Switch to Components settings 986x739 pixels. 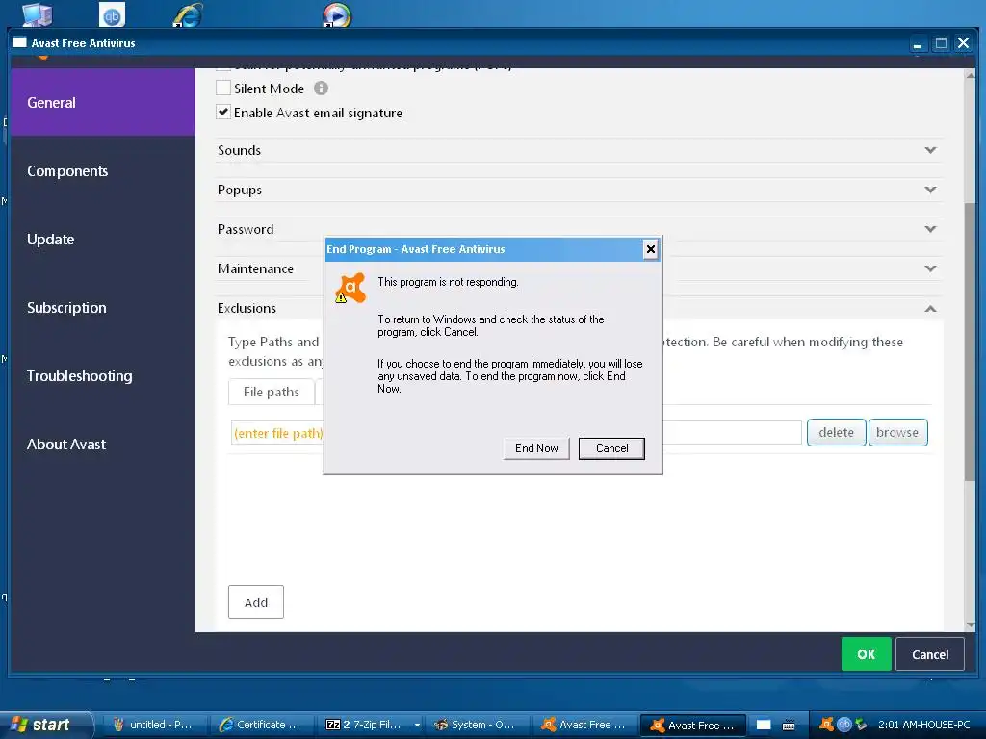[67, 171]
